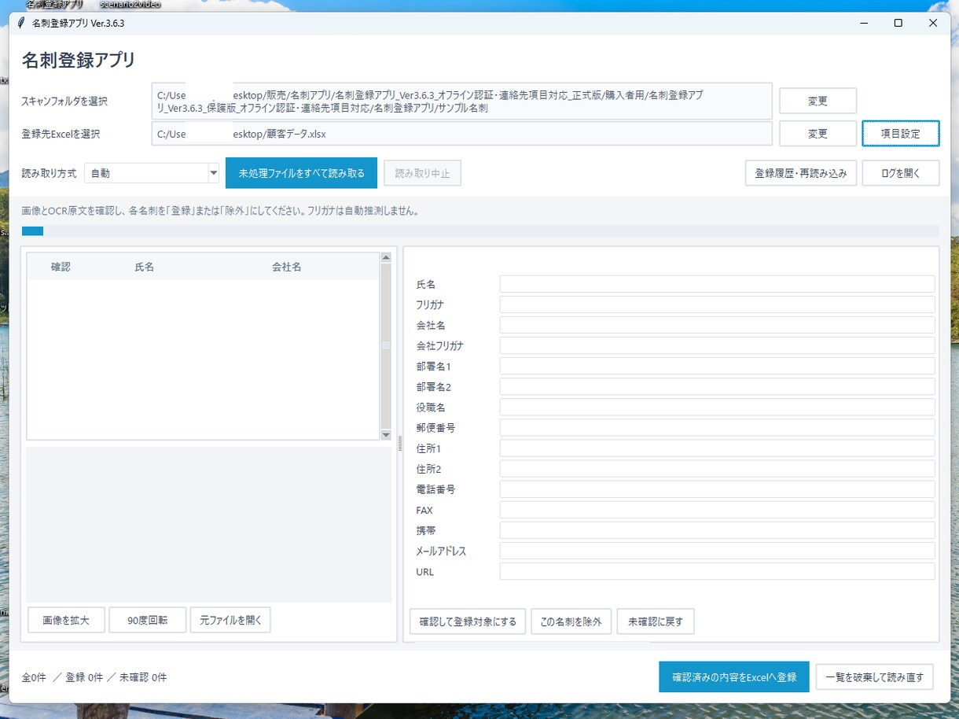Click the scan folder path text box
The height and width of the screenshot is (719, 959).
click(462, 101)
